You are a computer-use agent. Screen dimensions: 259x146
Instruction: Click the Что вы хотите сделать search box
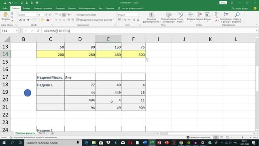click(x=132, y=8)
